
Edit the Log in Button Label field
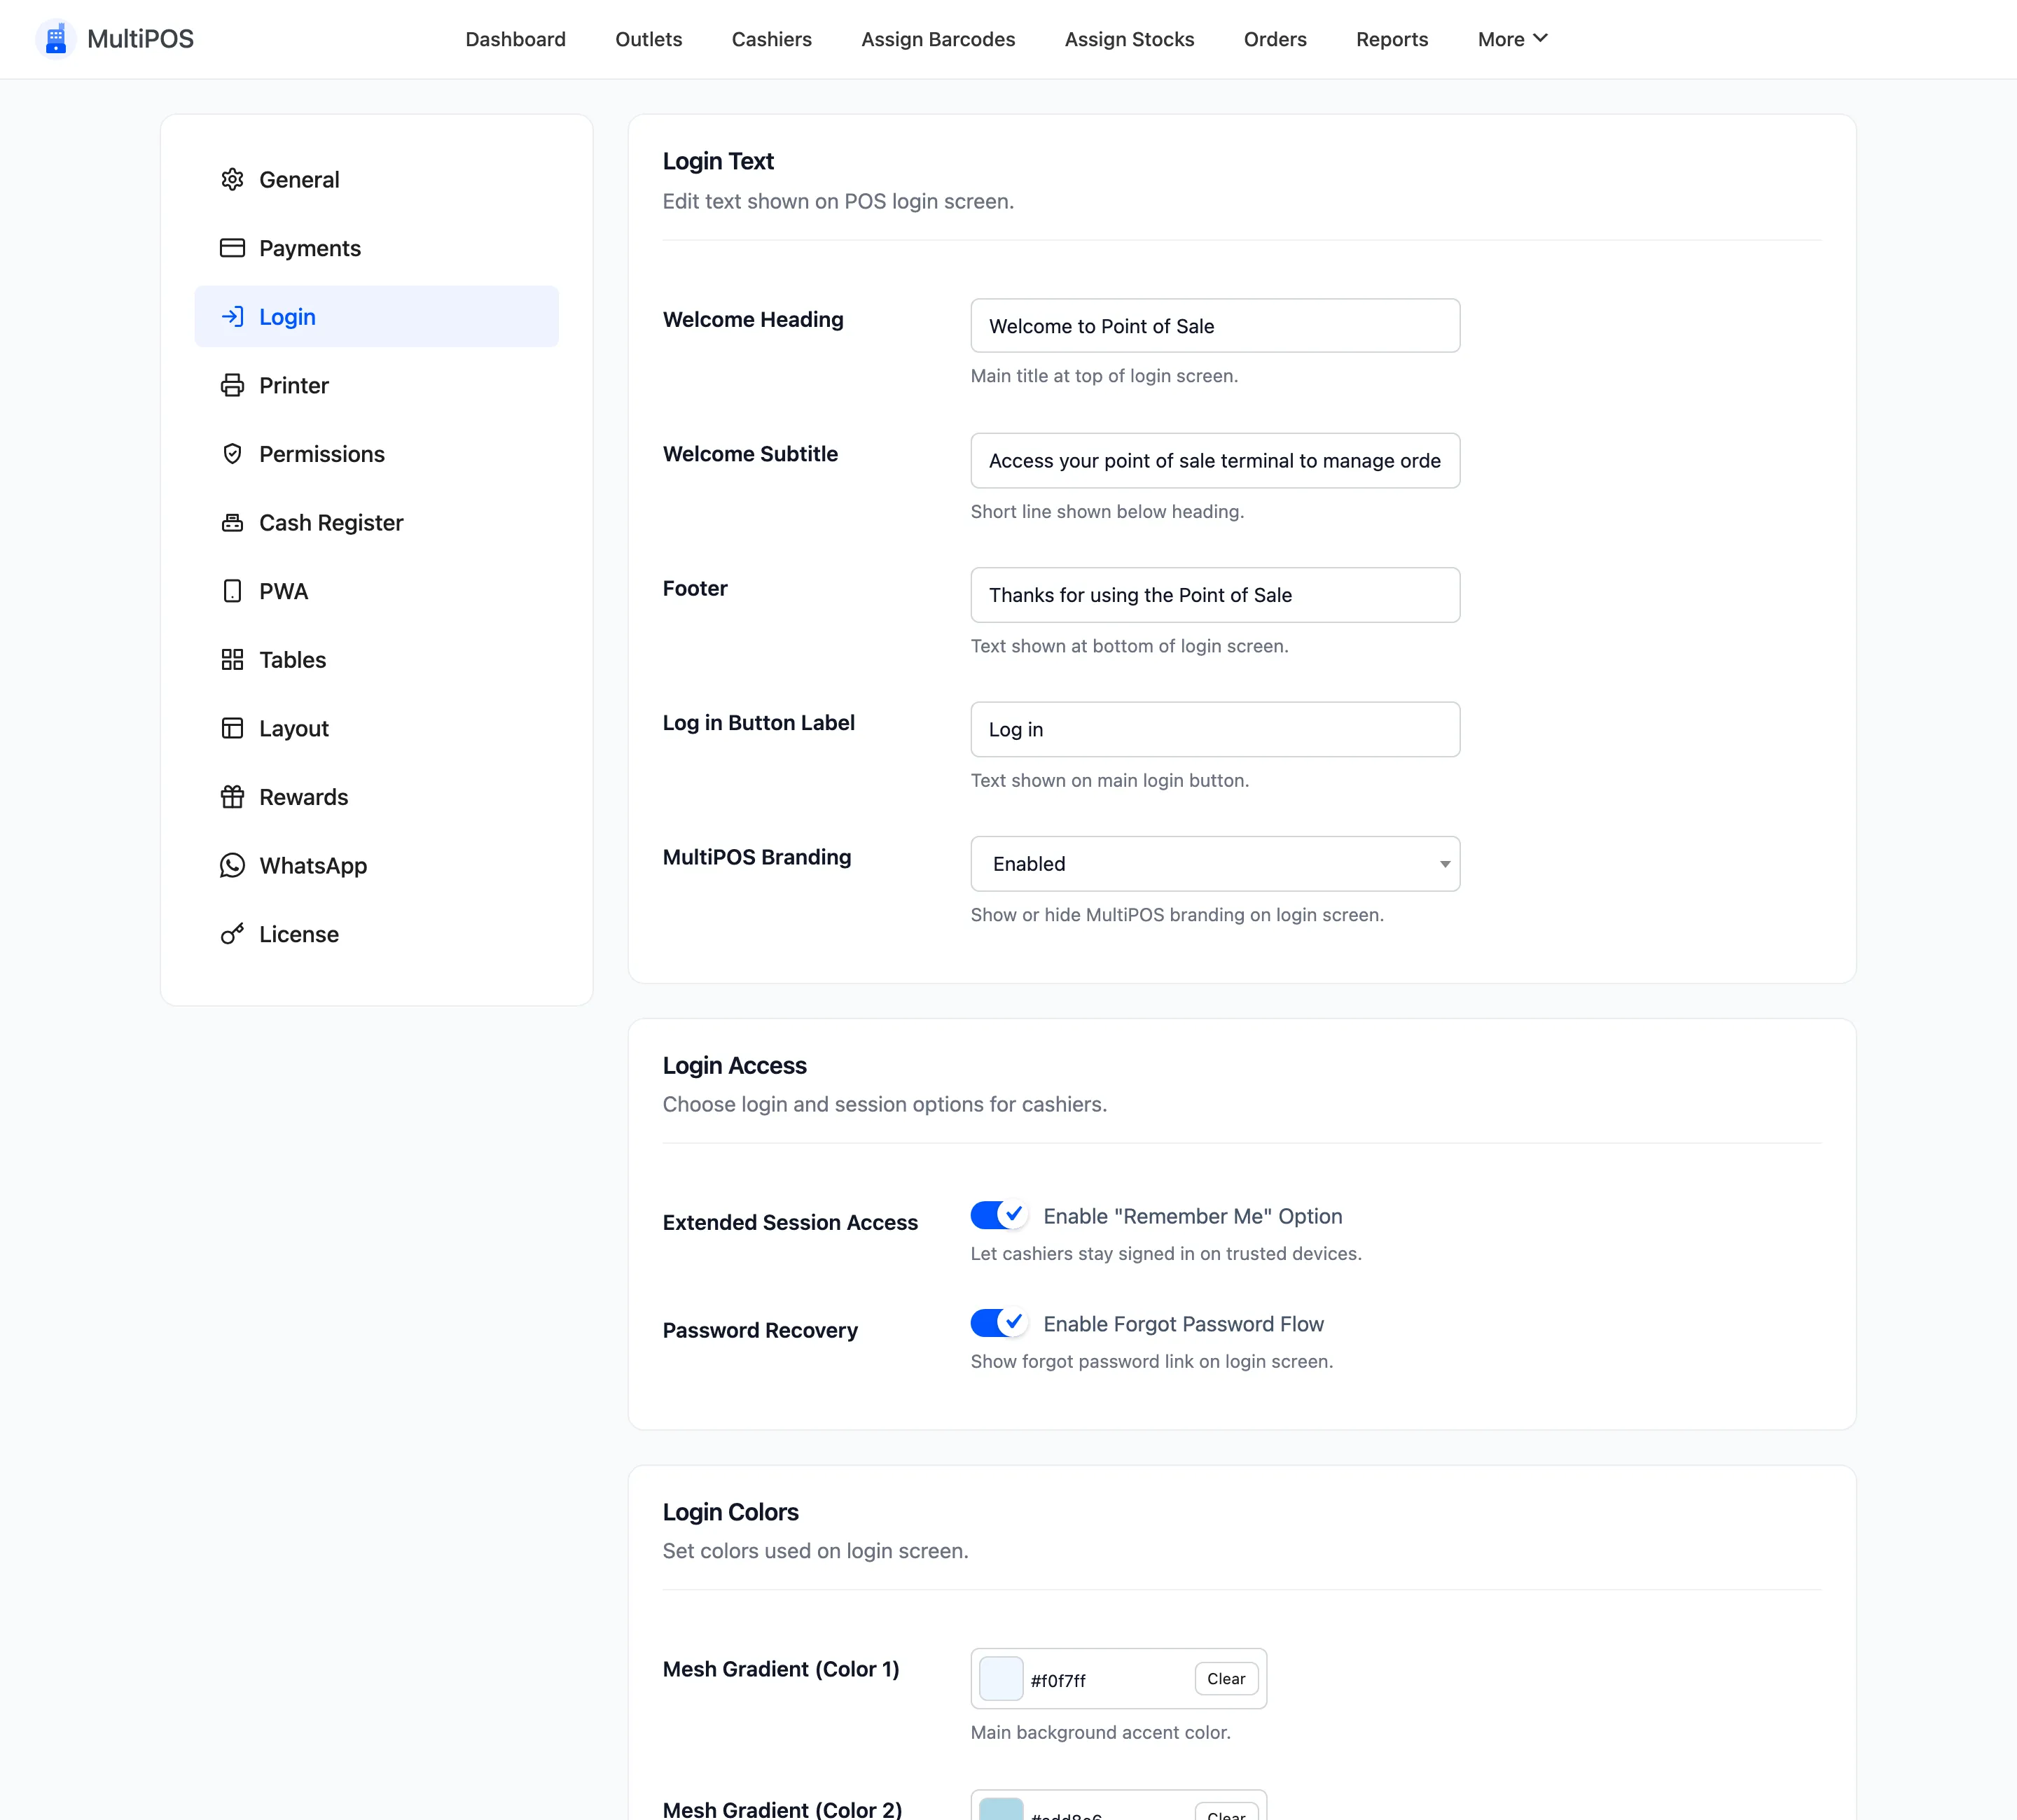click(1214, 729)
